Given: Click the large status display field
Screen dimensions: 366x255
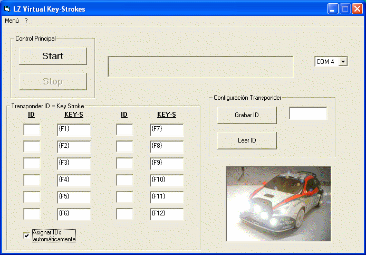Looking at the screenshot, I should coord(200,67).
